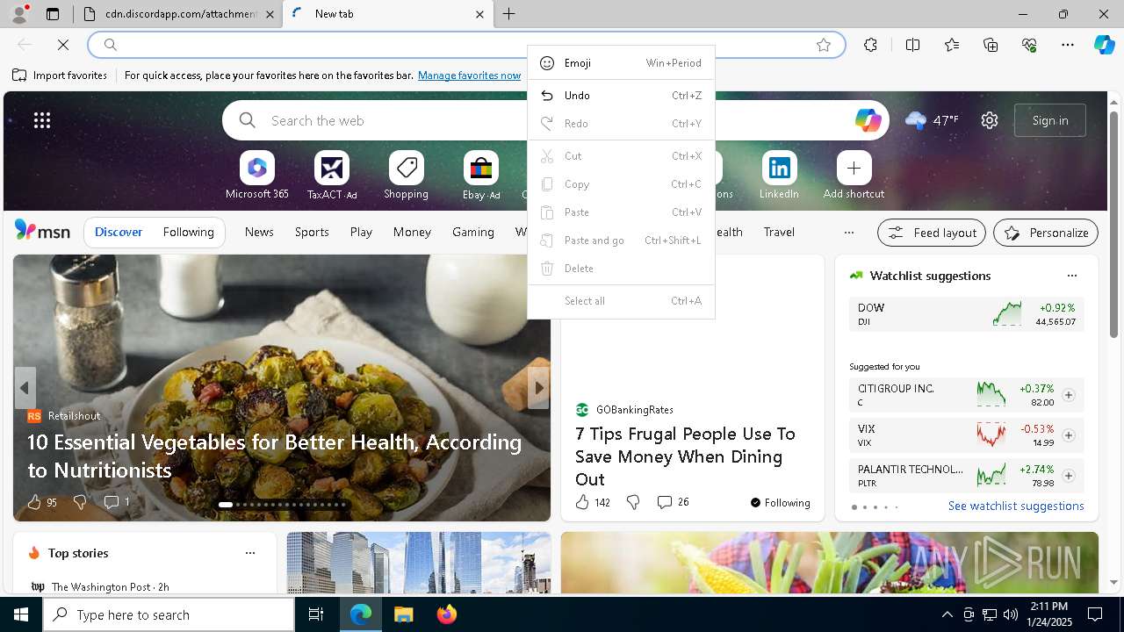Open the Play category
Viewport: 1124px width, 632px height.
coord(361,232)
